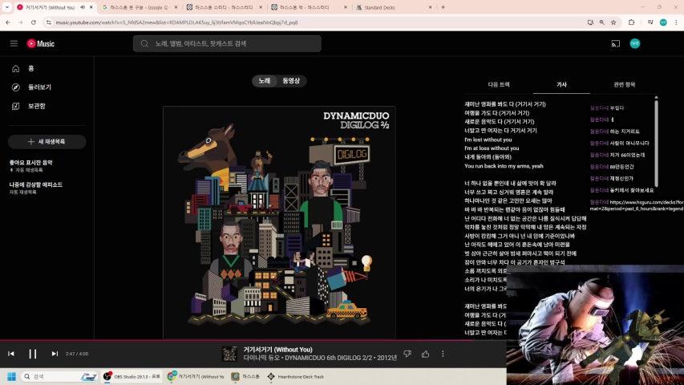Click the zoom magnifier icon in address bar

[x=602, y=22]
